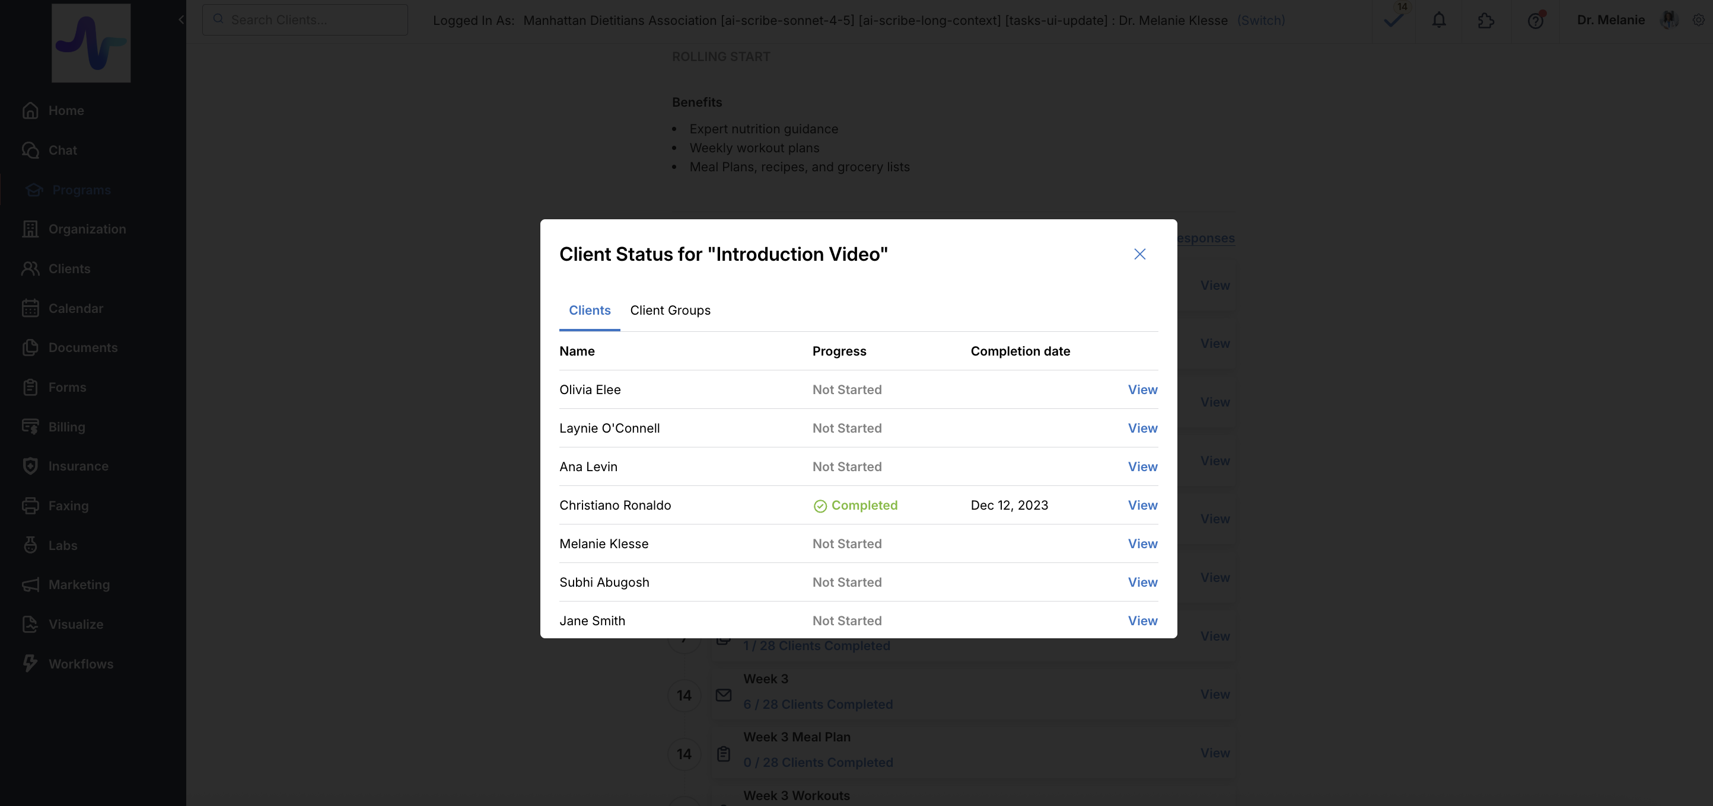Collapse the left sidebar chevron
Viewport: 1713px width, 806px height.
[x=181, y=20]
